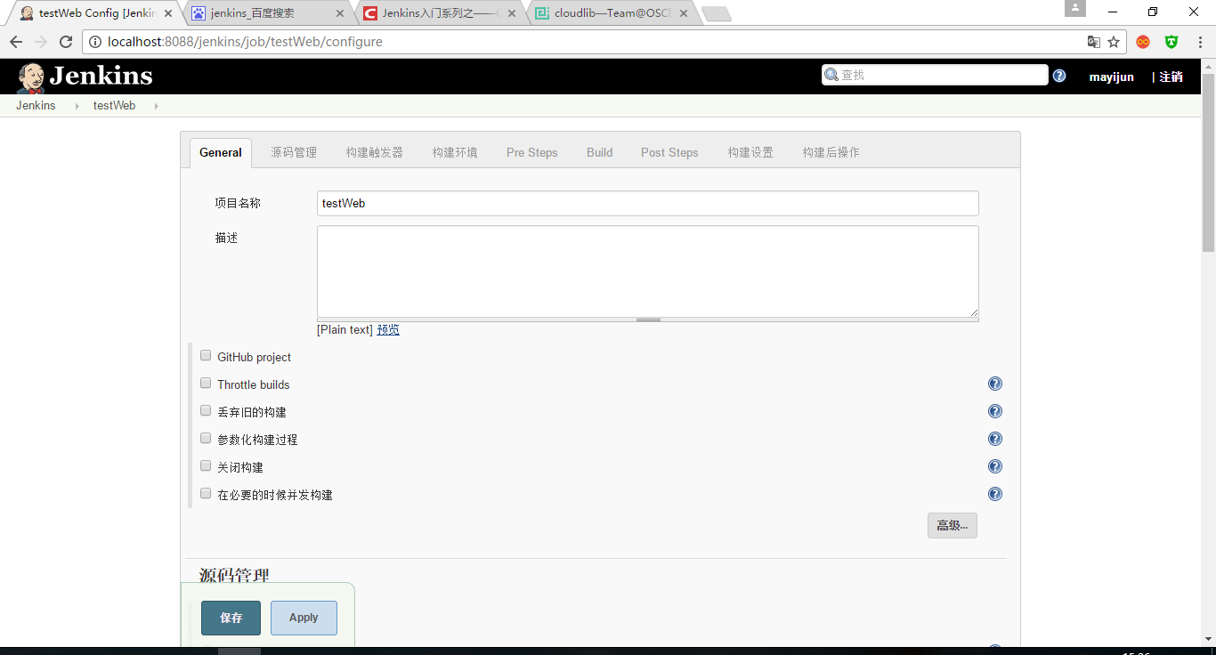Switch to the 构建触发器 tab
Image resolution: width=1216 pixels, height=655 pixels.
375,152
